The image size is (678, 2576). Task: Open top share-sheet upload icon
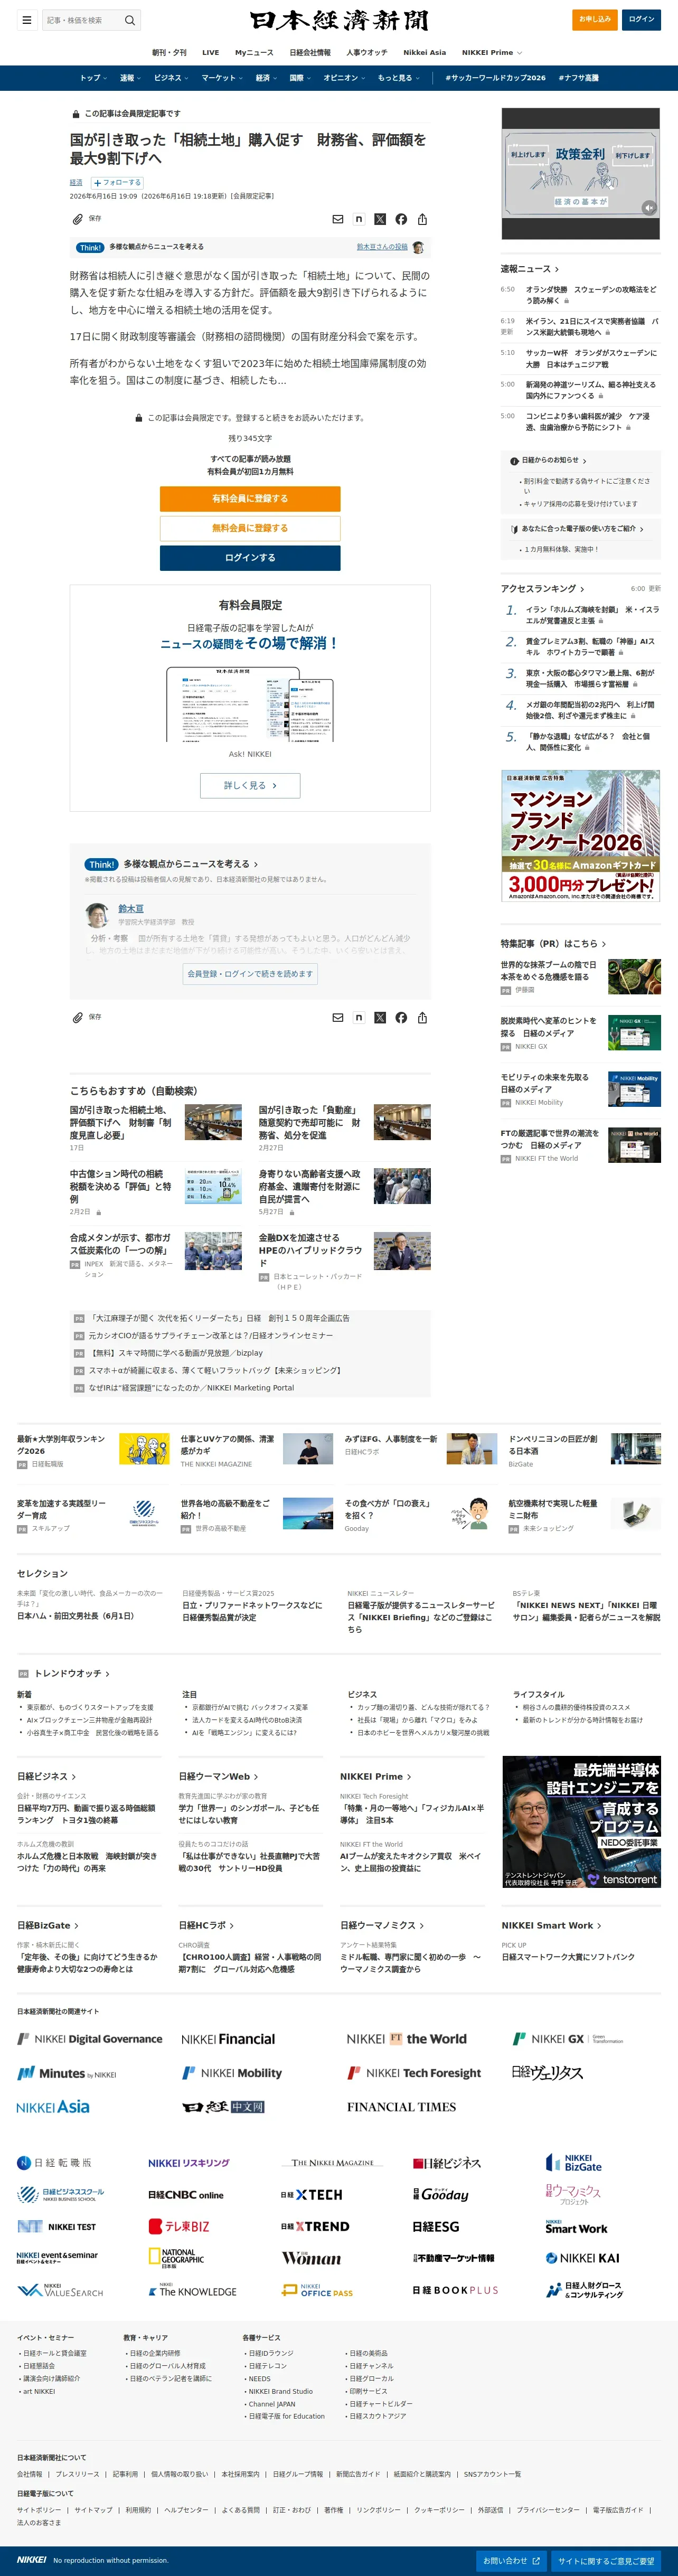[x=422, y=219]
